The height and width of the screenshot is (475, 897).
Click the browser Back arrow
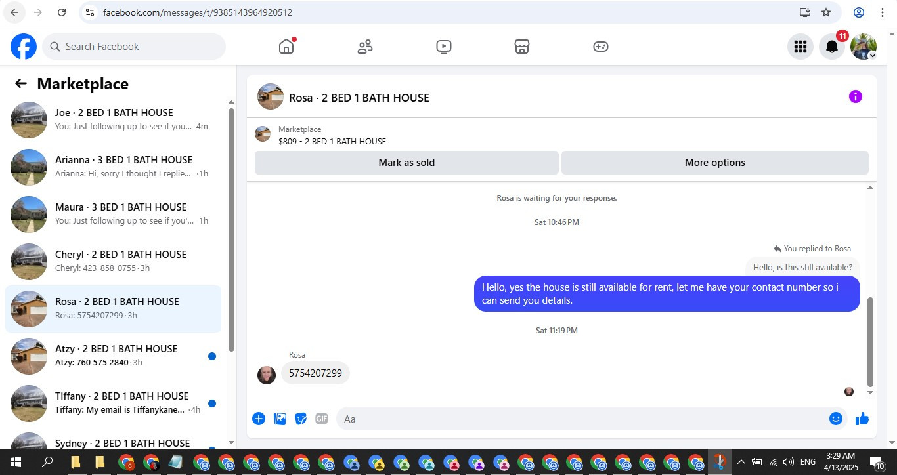14,12
